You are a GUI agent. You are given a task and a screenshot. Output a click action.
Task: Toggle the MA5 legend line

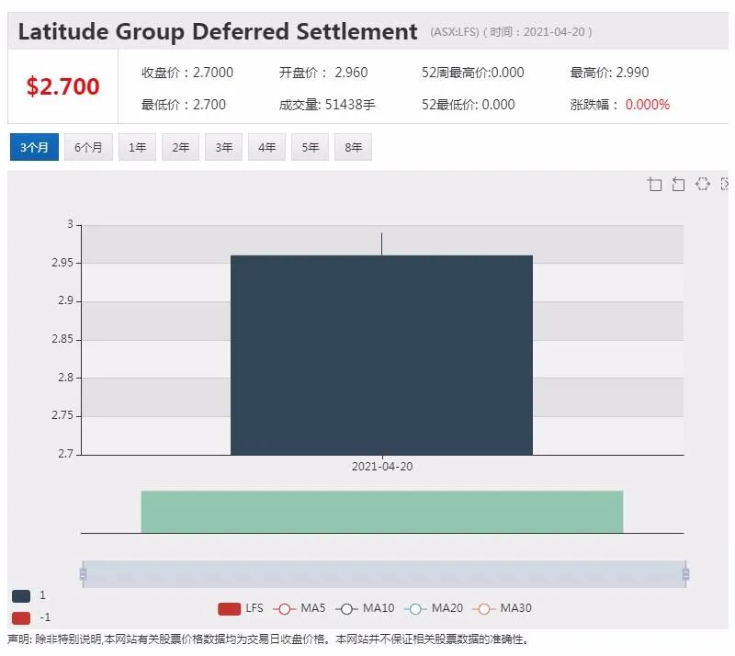[300, 608]
